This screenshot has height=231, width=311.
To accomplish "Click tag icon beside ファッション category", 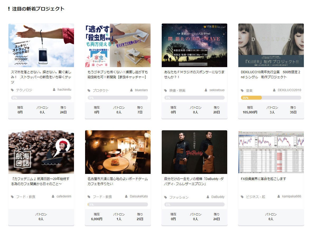I will [166, 197].
